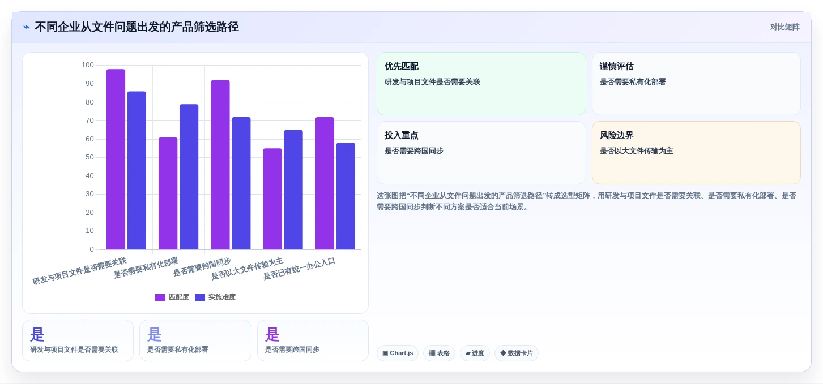Toggle the 实施难度 legend item

tap(215, 297)
